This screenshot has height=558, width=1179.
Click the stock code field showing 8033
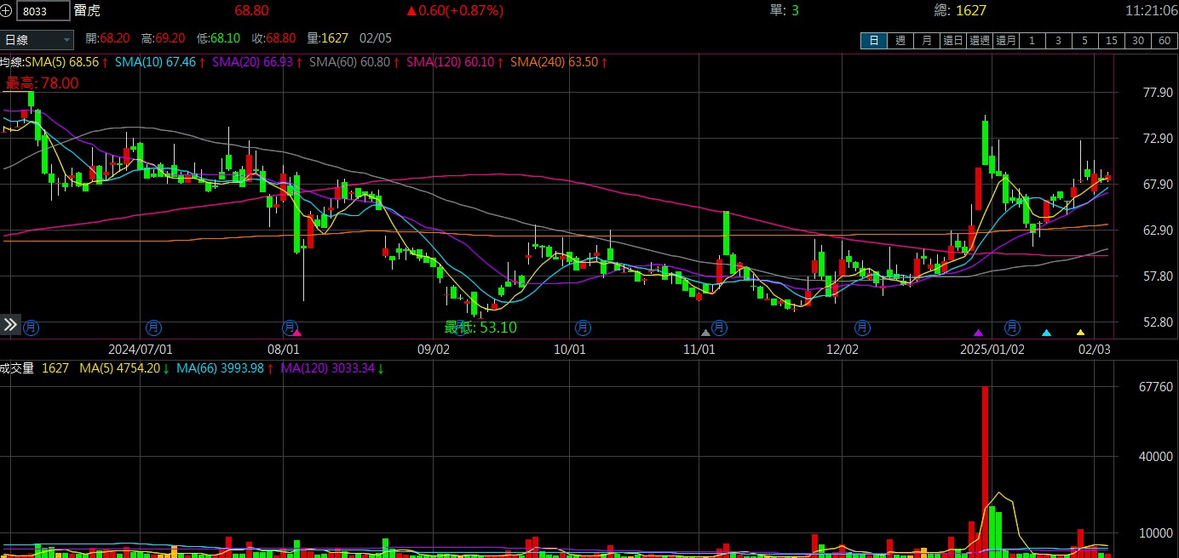click(x=44, y=11)
